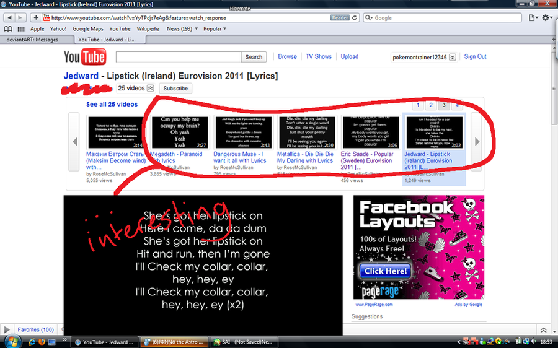
Task: Go forward with Safari's forward arrow
Action: pyautogui.click(x=20, y=18)
